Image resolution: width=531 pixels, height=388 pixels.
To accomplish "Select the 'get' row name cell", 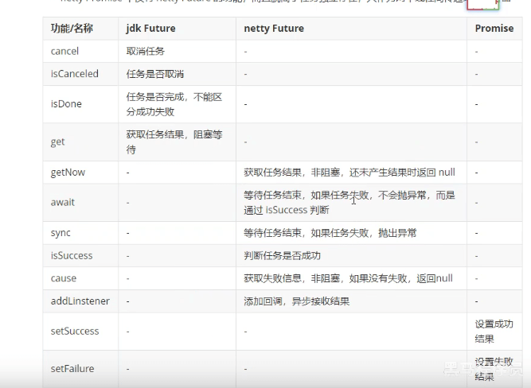I will coord(80,142).
